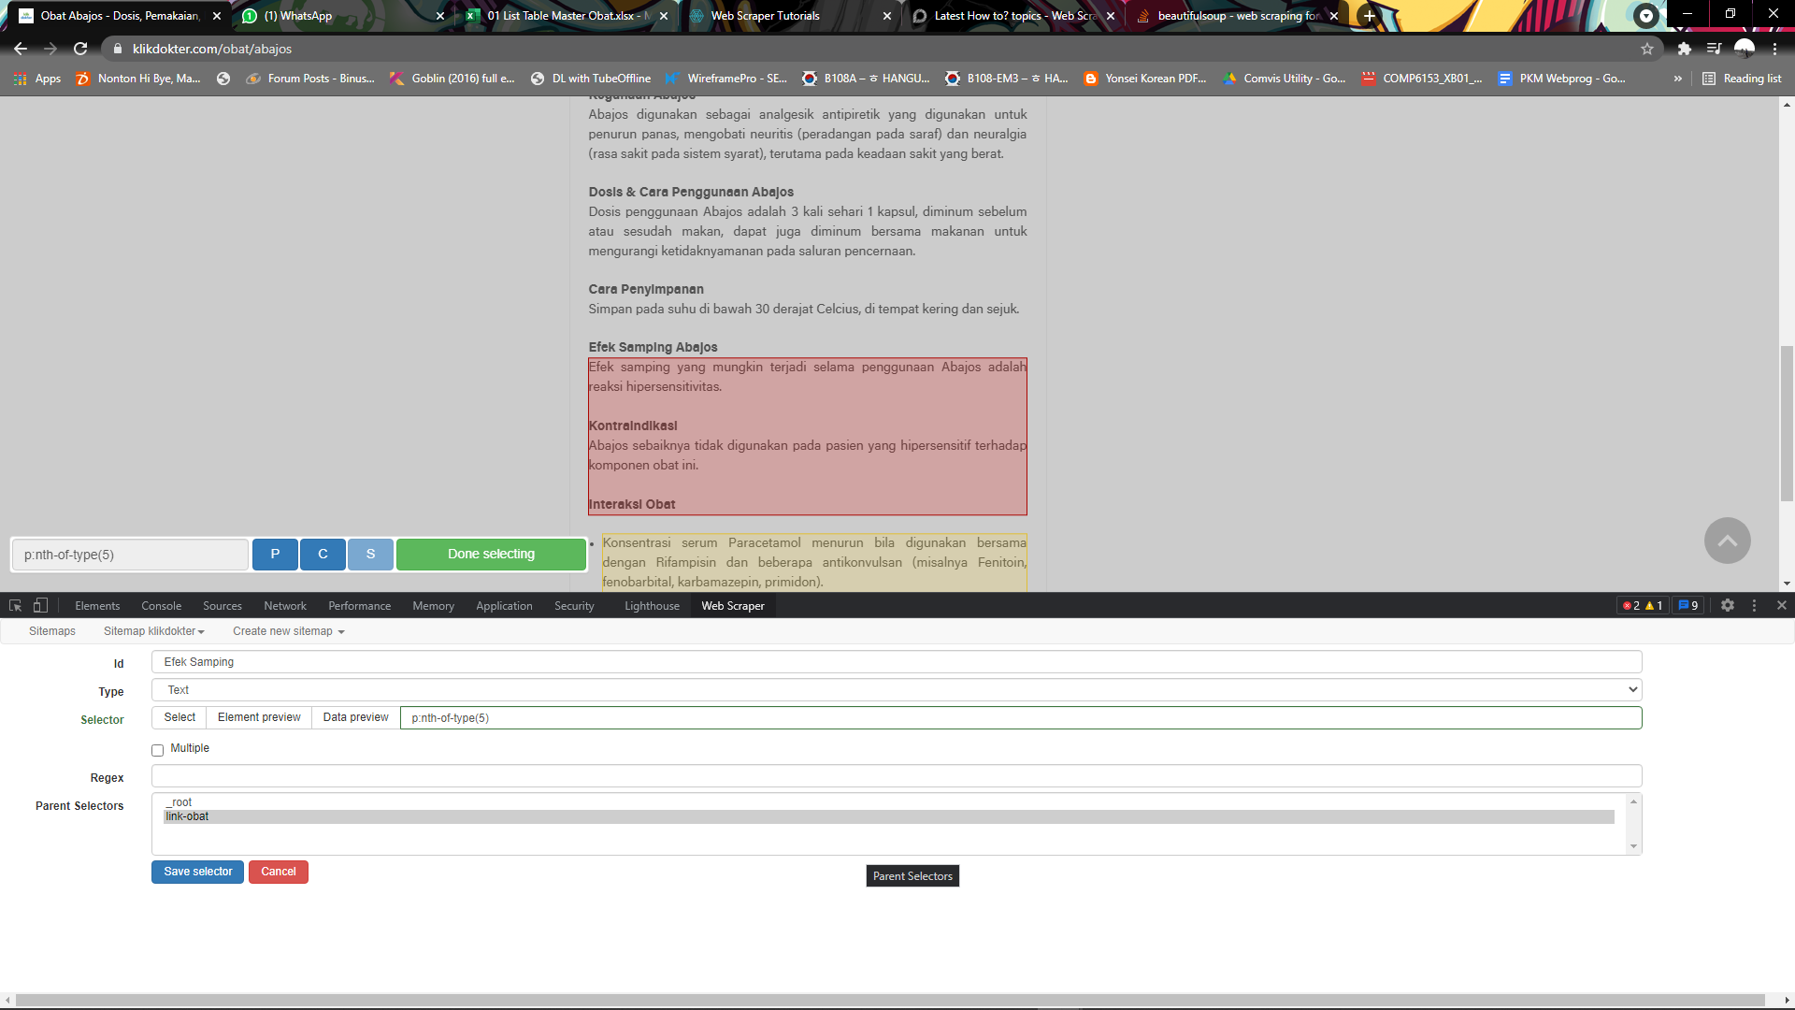Bookmark this page with the star icon

pos(1647,49)
